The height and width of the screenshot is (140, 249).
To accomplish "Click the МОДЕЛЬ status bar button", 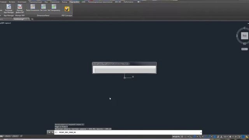I will click(176, 136).
